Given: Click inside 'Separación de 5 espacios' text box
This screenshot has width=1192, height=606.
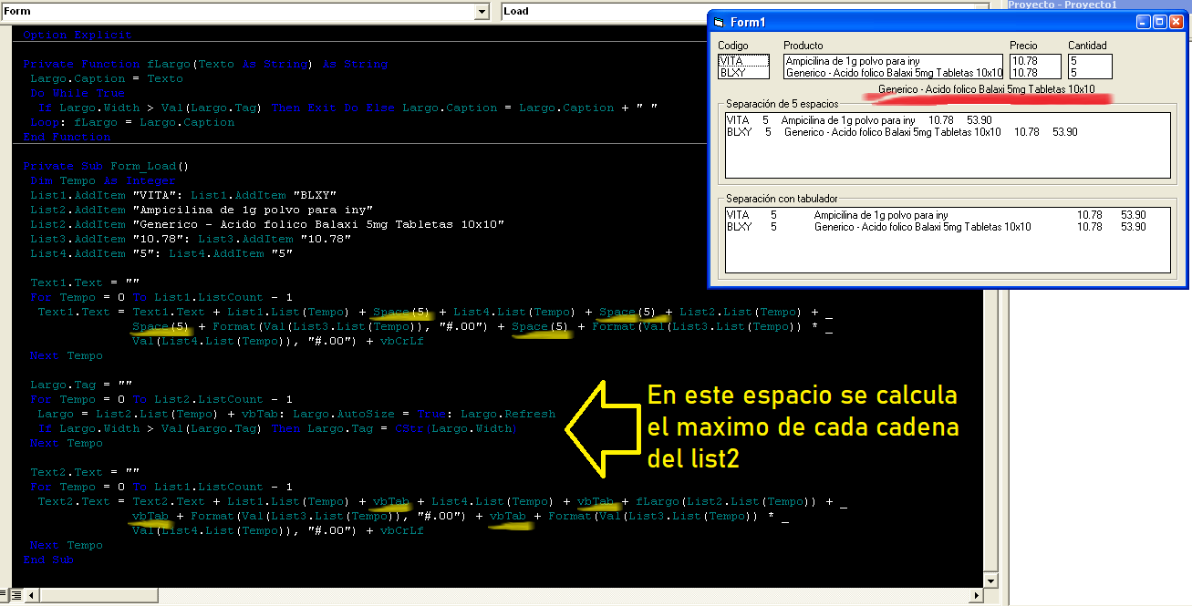Looking at the screenshot, I should [947, 157].
